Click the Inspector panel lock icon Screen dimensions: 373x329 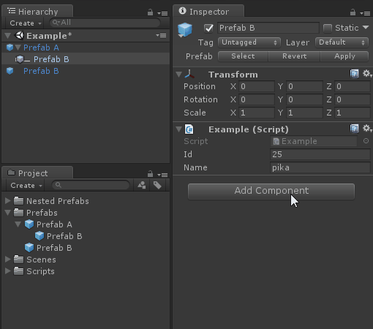point(353,12)
